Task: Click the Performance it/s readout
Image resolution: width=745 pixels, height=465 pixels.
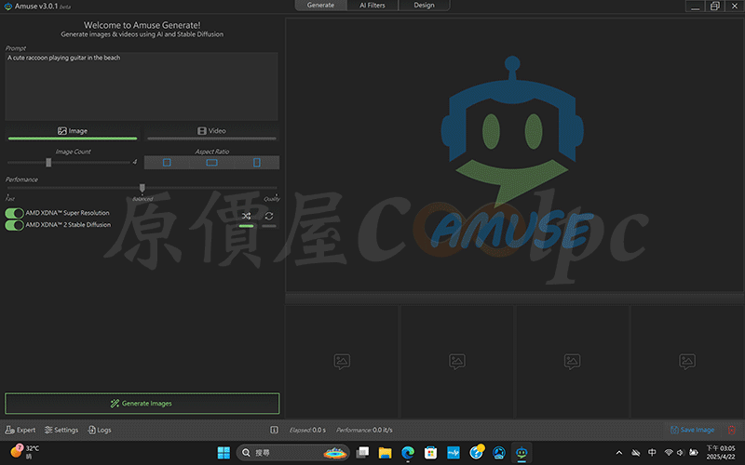Action: [x=364, y=430]
